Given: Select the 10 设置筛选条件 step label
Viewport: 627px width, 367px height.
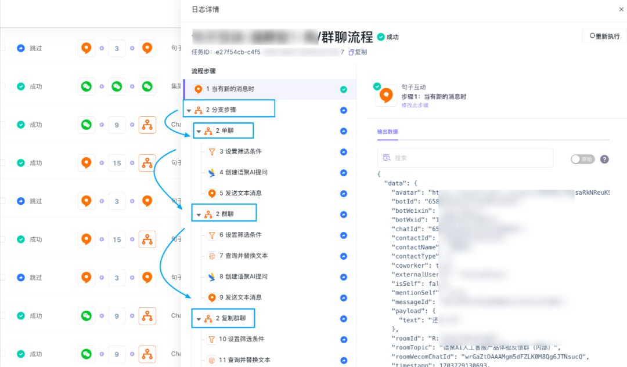Looking at the screenshot, I should (x=242, y=339).
